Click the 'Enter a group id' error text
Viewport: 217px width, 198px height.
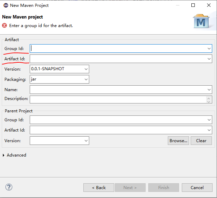(41, 26)
